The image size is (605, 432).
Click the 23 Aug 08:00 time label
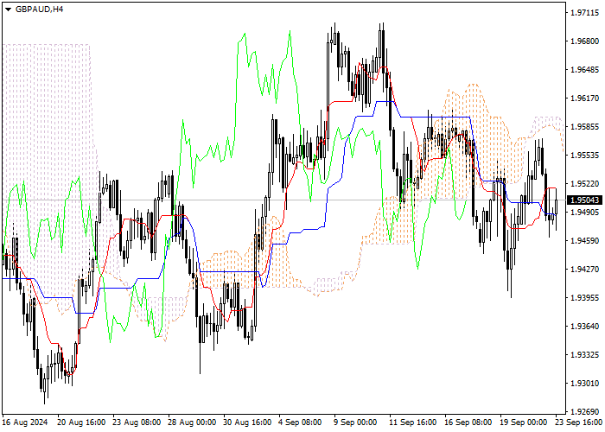pyautogui.click(x=137, y=422)
